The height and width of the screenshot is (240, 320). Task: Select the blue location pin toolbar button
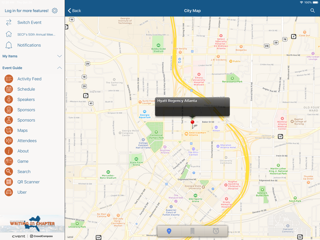coord(169,231)
